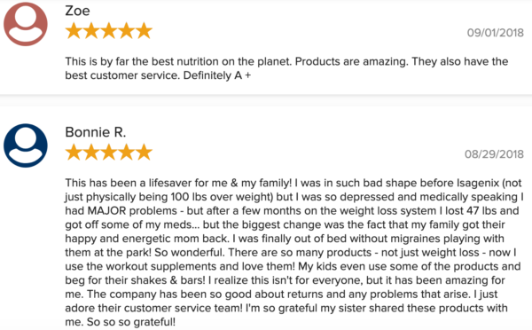This screenshot has width=532, height=330.
Task: Click the second star in Zoe's rating
Action: 91,30
